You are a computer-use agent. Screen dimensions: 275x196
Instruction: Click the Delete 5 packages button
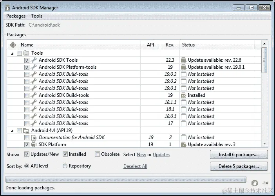(x=239, y=166)
